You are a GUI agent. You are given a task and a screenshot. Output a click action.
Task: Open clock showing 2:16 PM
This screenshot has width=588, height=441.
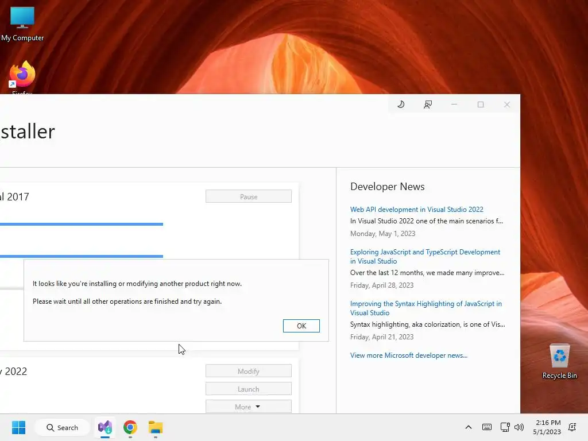coord(547,427)
